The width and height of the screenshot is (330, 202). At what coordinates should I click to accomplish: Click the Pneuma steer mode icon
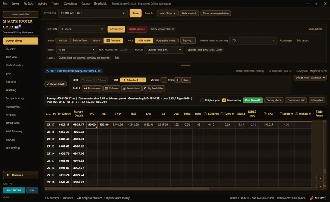(x=108, y=40)
